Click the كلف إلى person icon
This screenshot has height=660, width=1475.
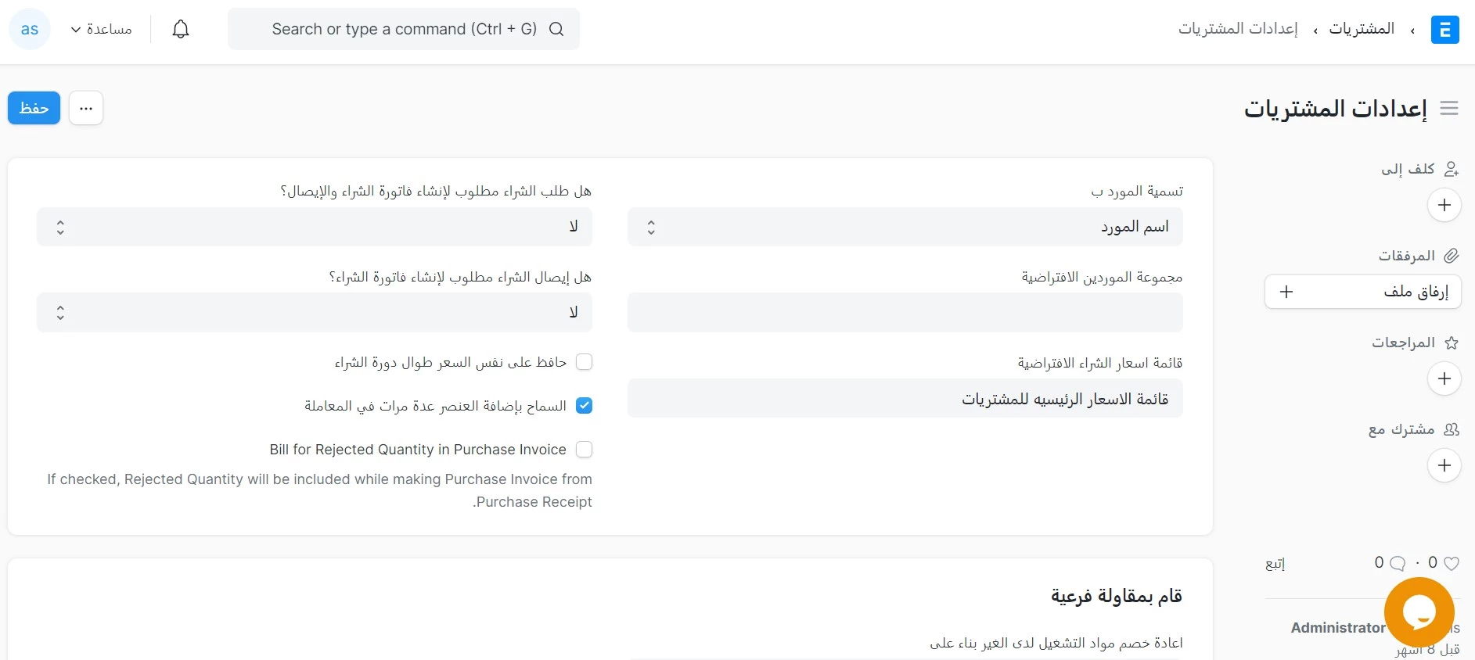[x=1452, y=169]
